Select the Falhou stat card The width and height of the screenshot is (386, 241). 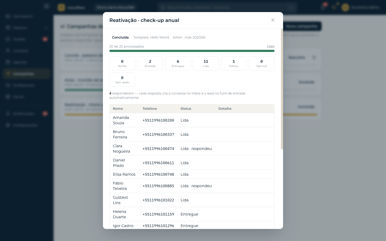point(234,63)
